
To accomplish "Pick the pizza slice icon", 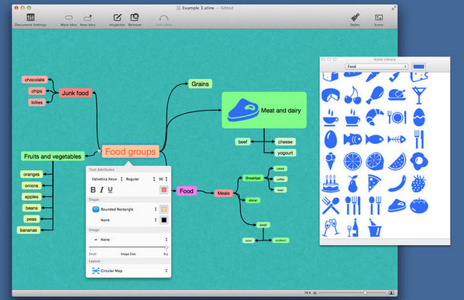I will click(375, 183).
